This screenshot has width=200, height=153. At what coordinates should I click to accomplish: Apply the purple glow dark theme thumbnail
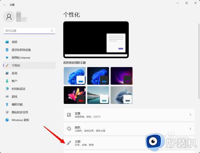pyautogui.click(x=122, y=76)
